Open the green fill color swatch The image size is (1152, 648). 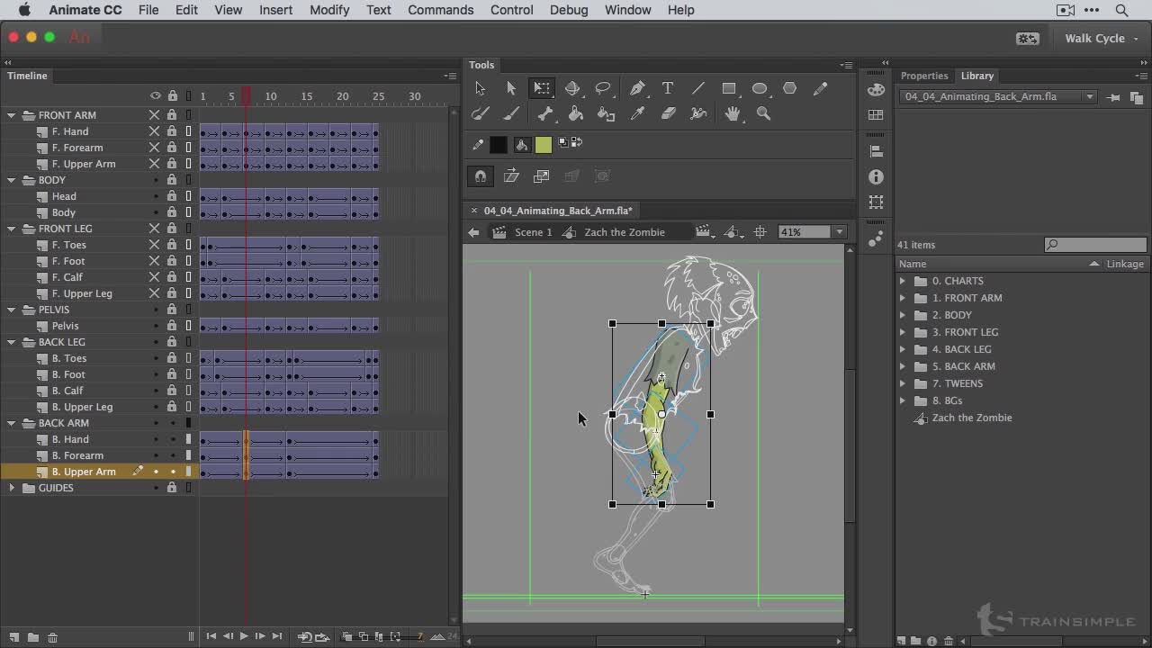543,144
